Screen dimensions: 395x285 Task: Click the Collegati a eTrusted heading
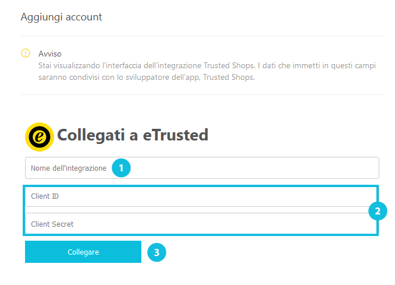click(x=133, y=135)
